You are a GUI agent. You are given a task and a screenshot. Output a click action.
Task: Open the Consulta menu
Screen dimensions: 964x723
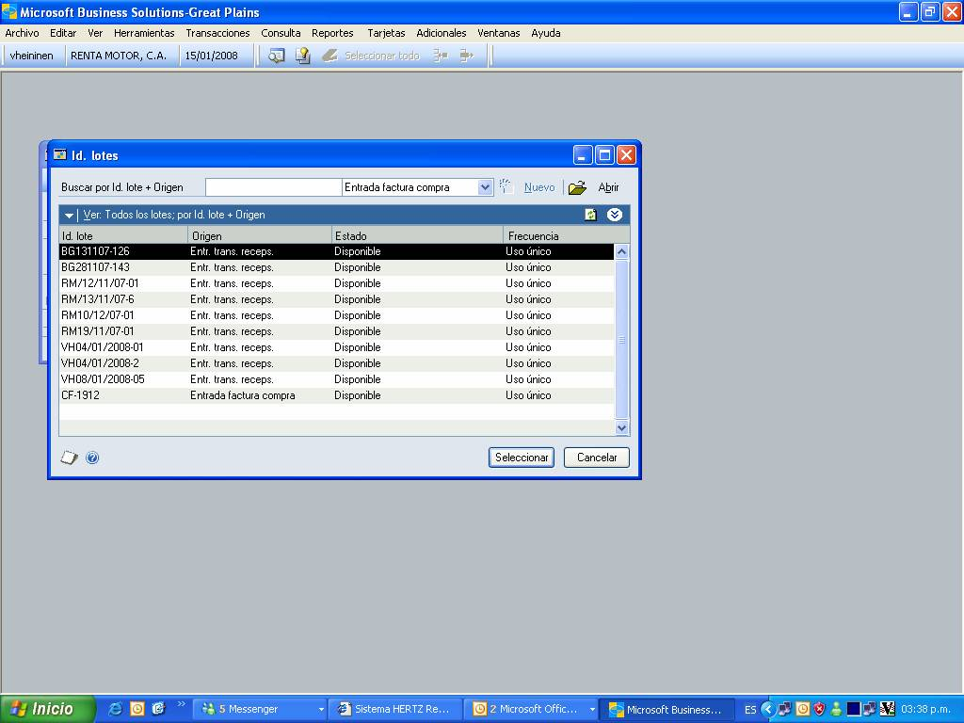[281, 33]
